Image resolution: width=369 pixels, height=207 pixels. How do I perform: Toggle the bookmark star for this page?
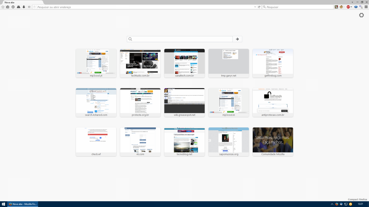(3, 7)
